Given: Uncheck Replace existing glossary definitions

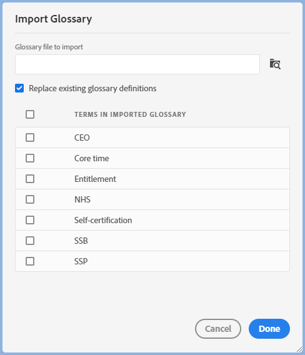Looking at the screenshot, I should point(19,88).
